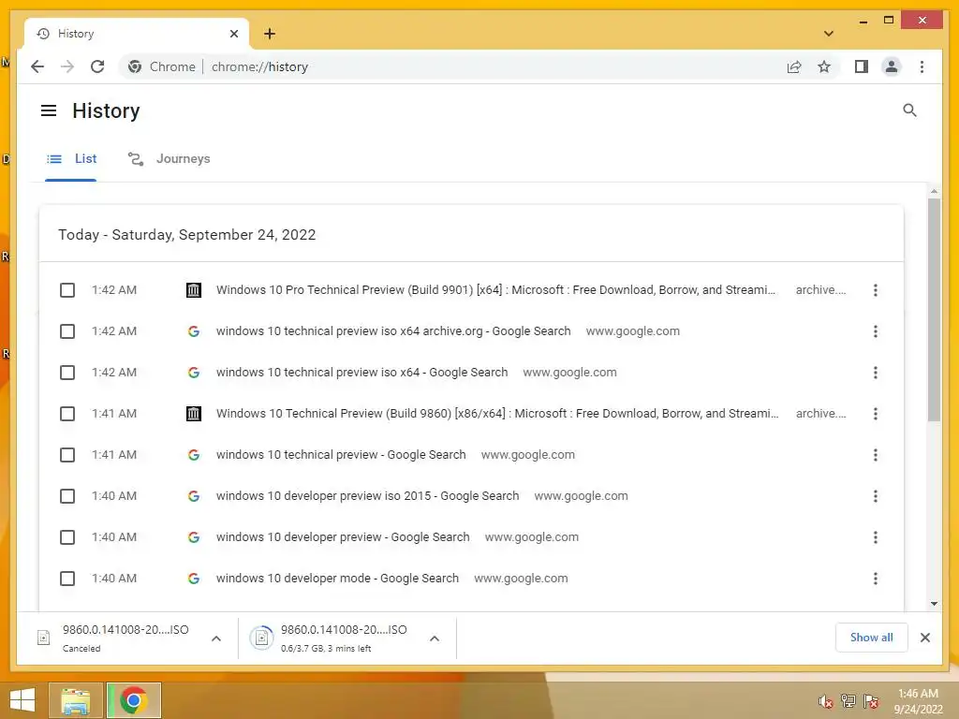
Task: Click the canceled ISO download file icon
Action: 43,638
